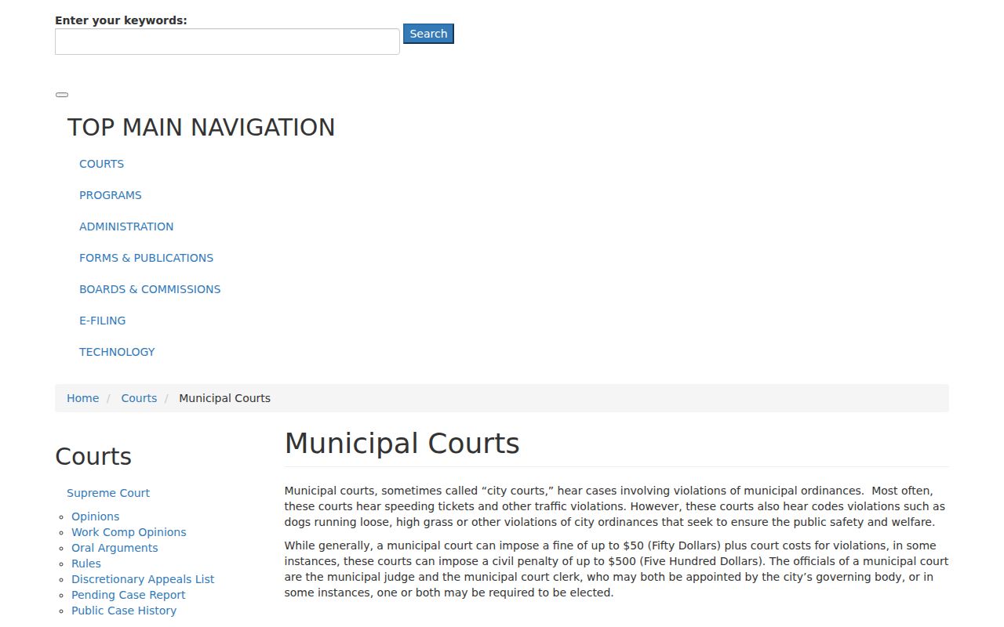Viewport: 1004px width, 627px height.
Task: Click Municipal Courts breadcrumb text
Action: (224, 398)
